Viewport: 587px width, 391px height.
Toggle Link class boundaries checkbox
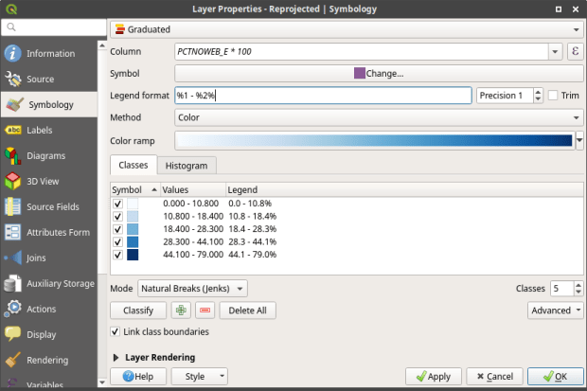point(115,331)
